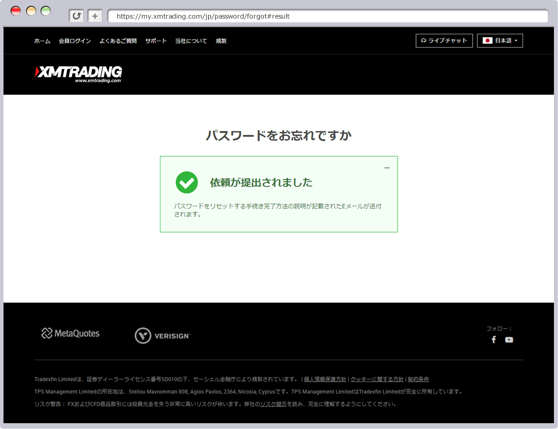Click the green success checkmark icon
The width and height of the screenshot is (558, 429).
(186, 182)
